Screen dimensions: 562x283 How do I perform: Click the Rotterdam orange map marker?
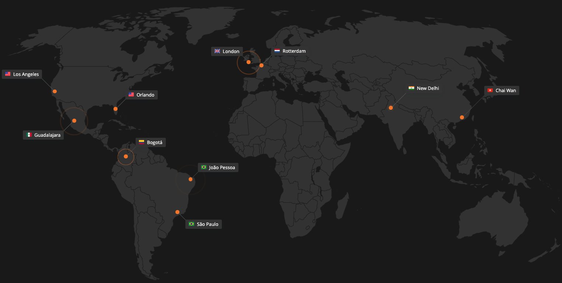[x=261, y=65]
